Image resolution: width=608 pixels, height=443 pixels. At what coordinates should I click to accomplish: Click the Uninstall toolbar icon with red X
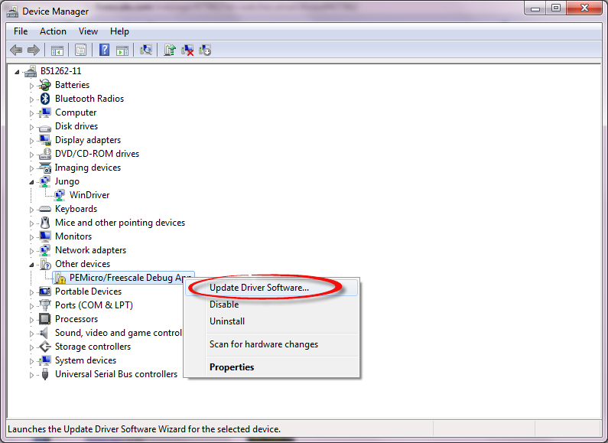point(187,50)
